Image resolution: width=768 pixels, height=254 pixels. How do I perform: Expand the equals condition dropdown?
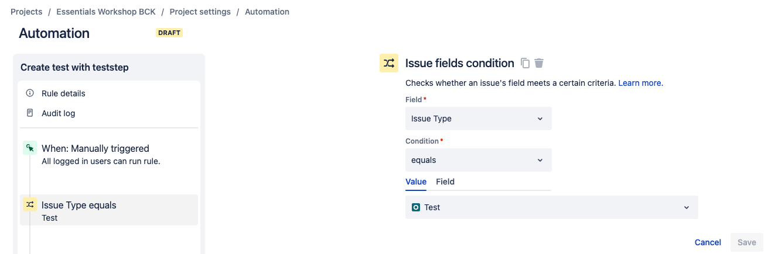479,160
